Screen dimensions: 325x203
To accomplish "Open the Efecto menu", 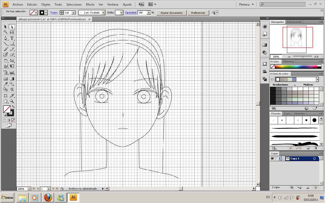I will pos(90,4).
